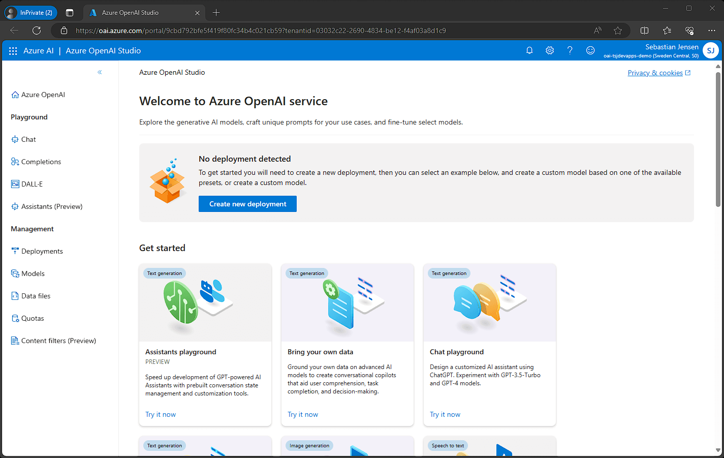Click the page vertical scrollbar
This screenshot has width=724, height=458.
point(718,140)
